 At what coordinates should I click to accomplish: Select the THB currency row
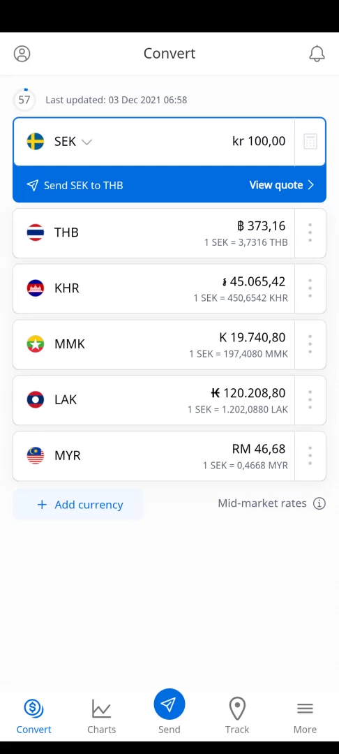click(x=153, y=232)
